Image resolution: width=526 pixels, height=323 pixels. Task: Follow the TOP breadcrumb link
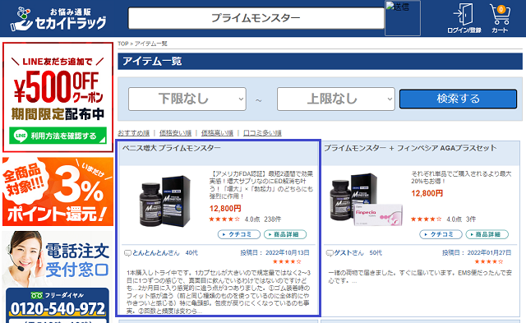[x=122, y=44]
